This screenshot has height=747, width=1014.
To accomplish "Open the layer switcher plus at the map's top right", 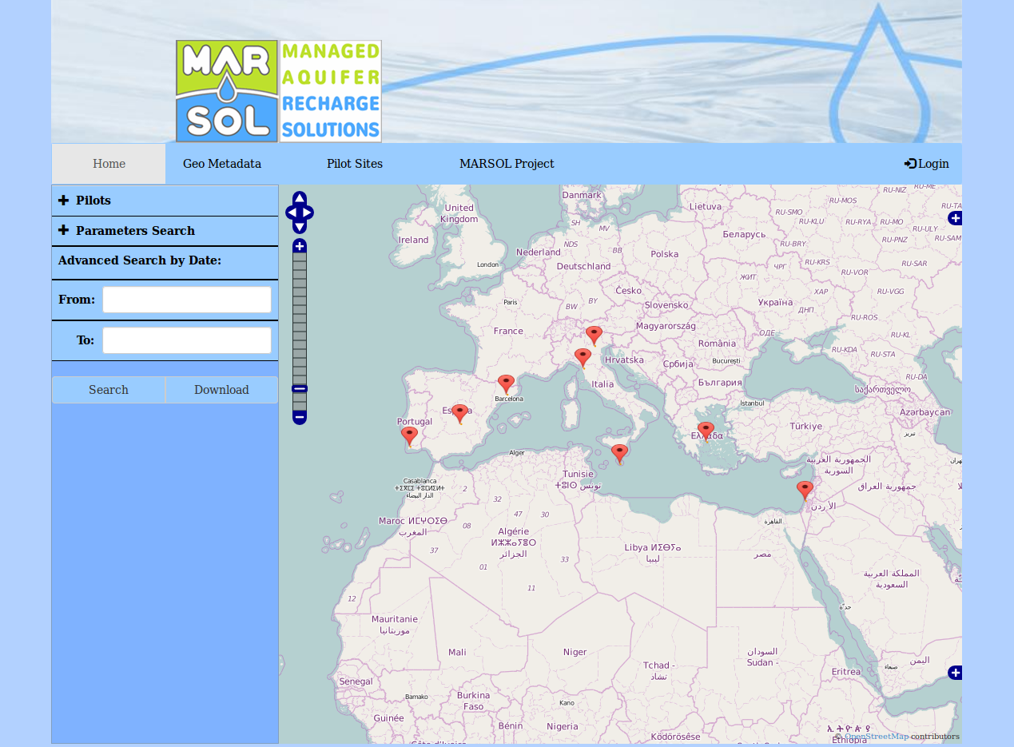I will 955,218.
